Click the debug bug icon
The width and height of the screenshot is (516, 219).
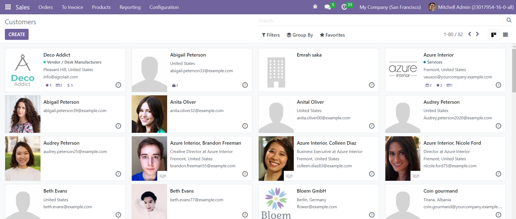315,7
